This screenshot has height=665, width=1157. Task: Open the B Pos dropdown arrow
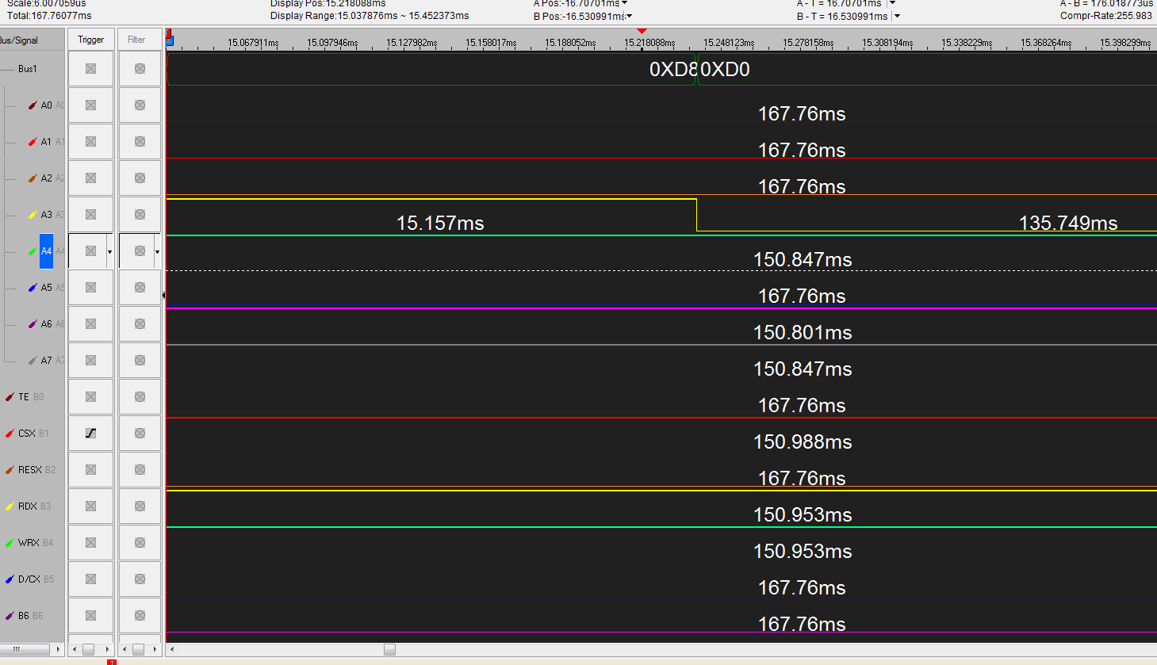(x=630, y=16)
